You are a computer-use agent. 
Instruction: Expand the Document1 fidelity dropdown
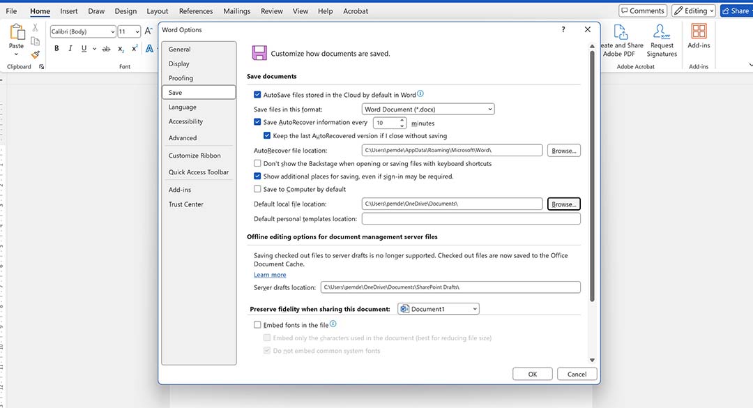[439, 309]
